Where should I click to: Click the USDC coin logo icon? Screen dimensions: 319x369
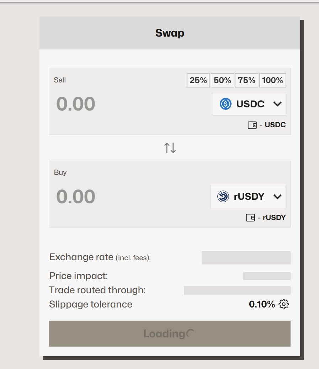225,104
